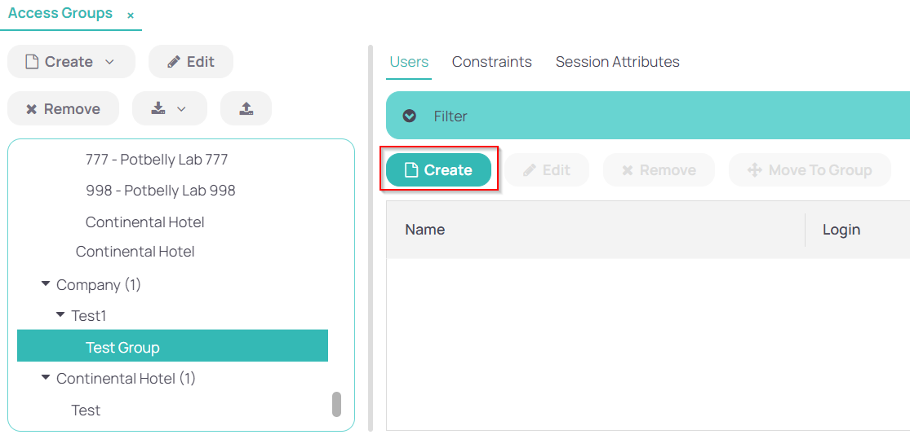Click the Remove group button above the tree
This screenshot has height=439, width=910.
64,109
